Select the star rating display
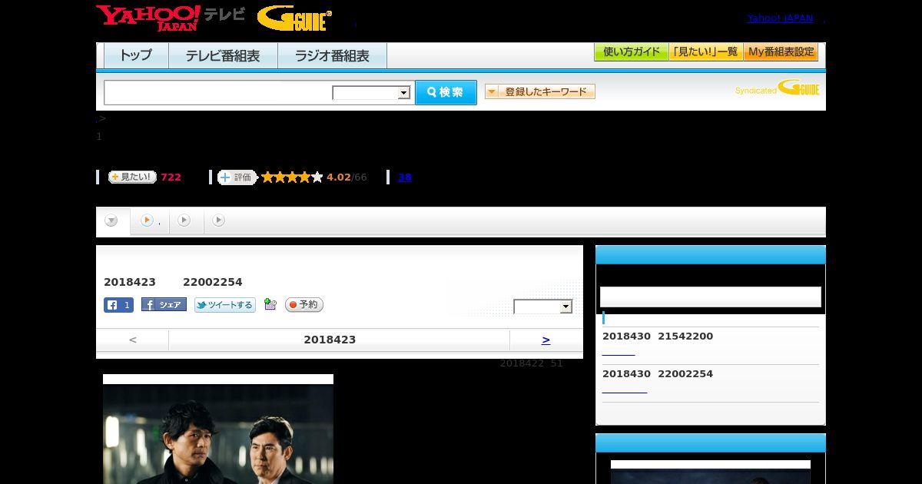This screenshot has width=922, height=484. pos(292,177)
